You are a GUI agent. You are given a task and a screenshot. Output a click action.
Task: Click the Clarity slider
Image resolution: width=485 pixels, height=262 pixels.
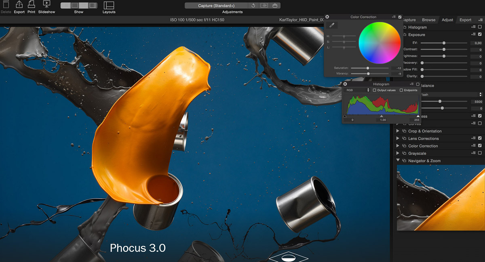click(x=444, y=76)
